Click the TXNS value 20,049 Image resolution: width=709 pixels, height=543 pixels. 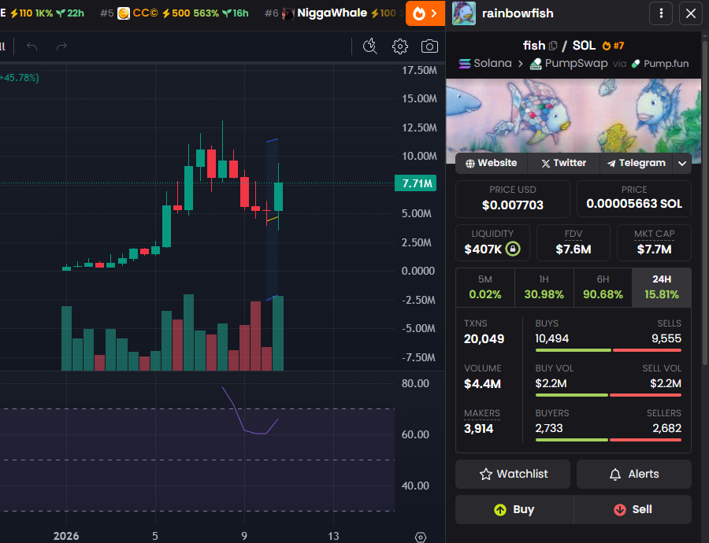tap(484, 339)
